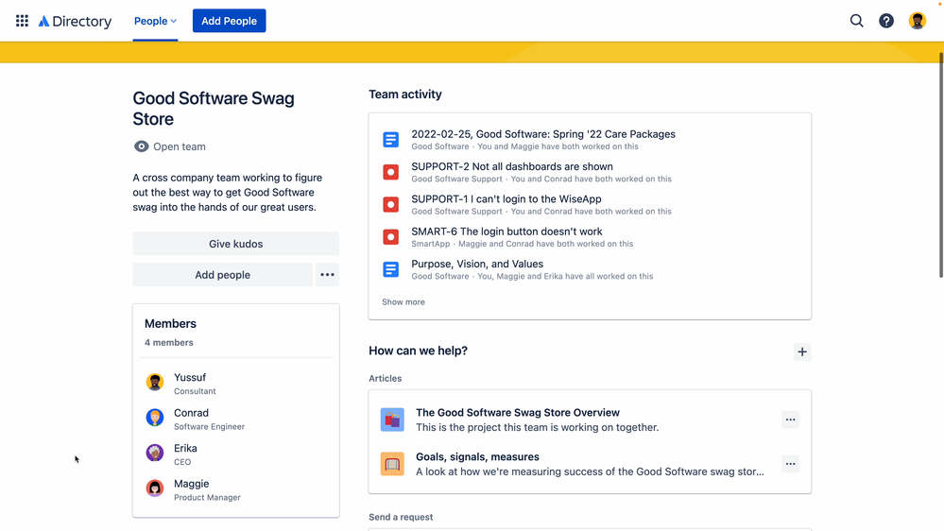Open the help question mark icon

pos(886,21)
